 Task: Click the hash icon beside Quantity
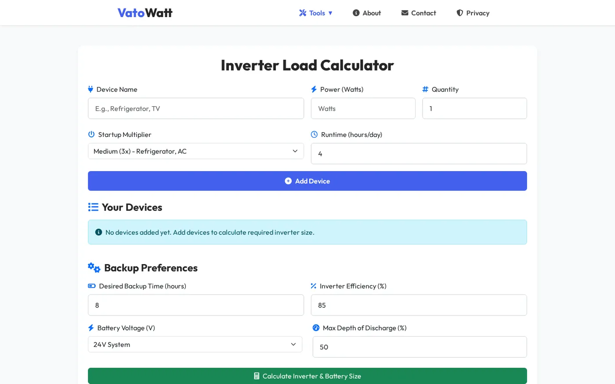pyautogui.click(x=425, y=89)
